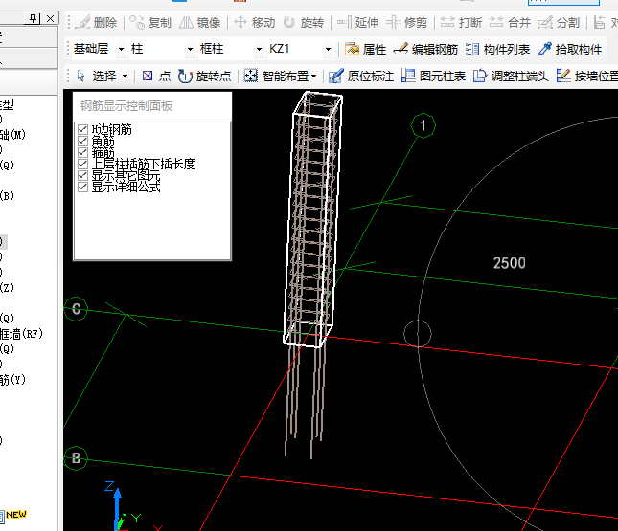Select the 框墙(RF) tree item
618x531 pixels.
(22, 334)
